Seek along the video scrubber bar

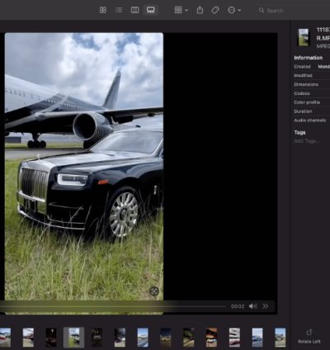tap(113, 306)
